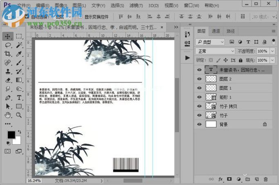Switch to the 路径 tab
The height and width of the screenshot is (185, 279).
point(231,32)
